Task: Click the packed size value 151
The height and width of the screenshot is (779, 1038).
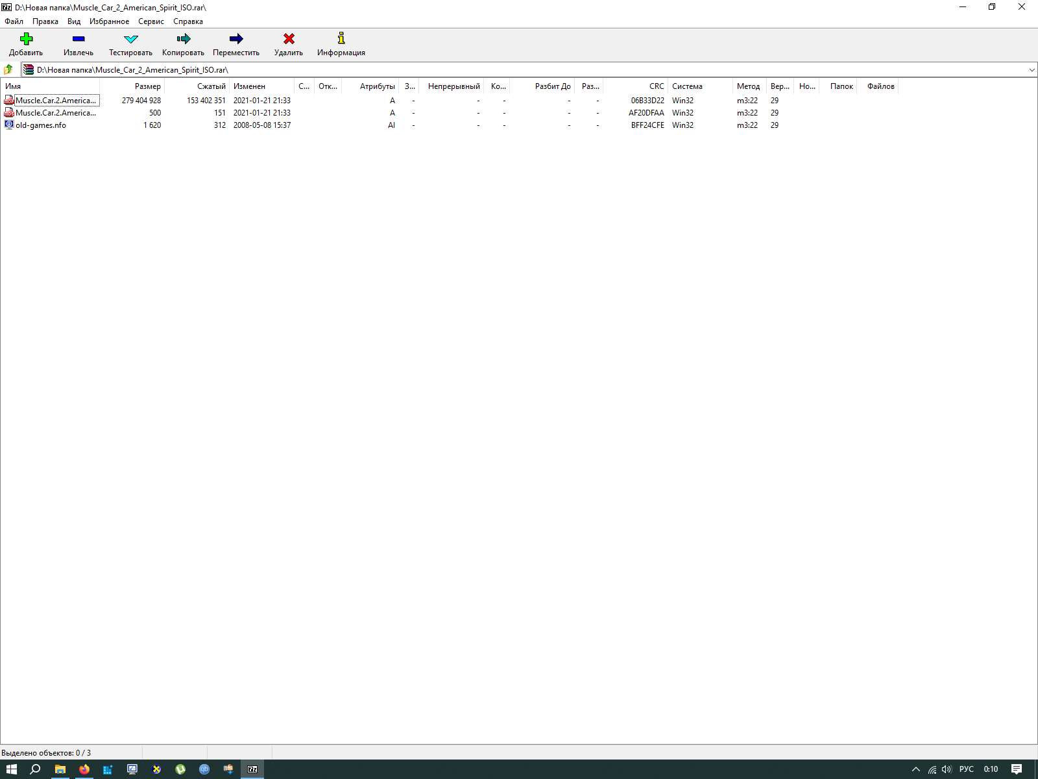Action: (220, 113)
